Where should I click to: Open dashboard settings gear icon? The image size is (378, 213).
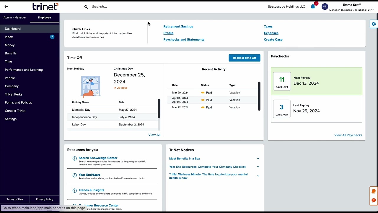pos(374,24)
